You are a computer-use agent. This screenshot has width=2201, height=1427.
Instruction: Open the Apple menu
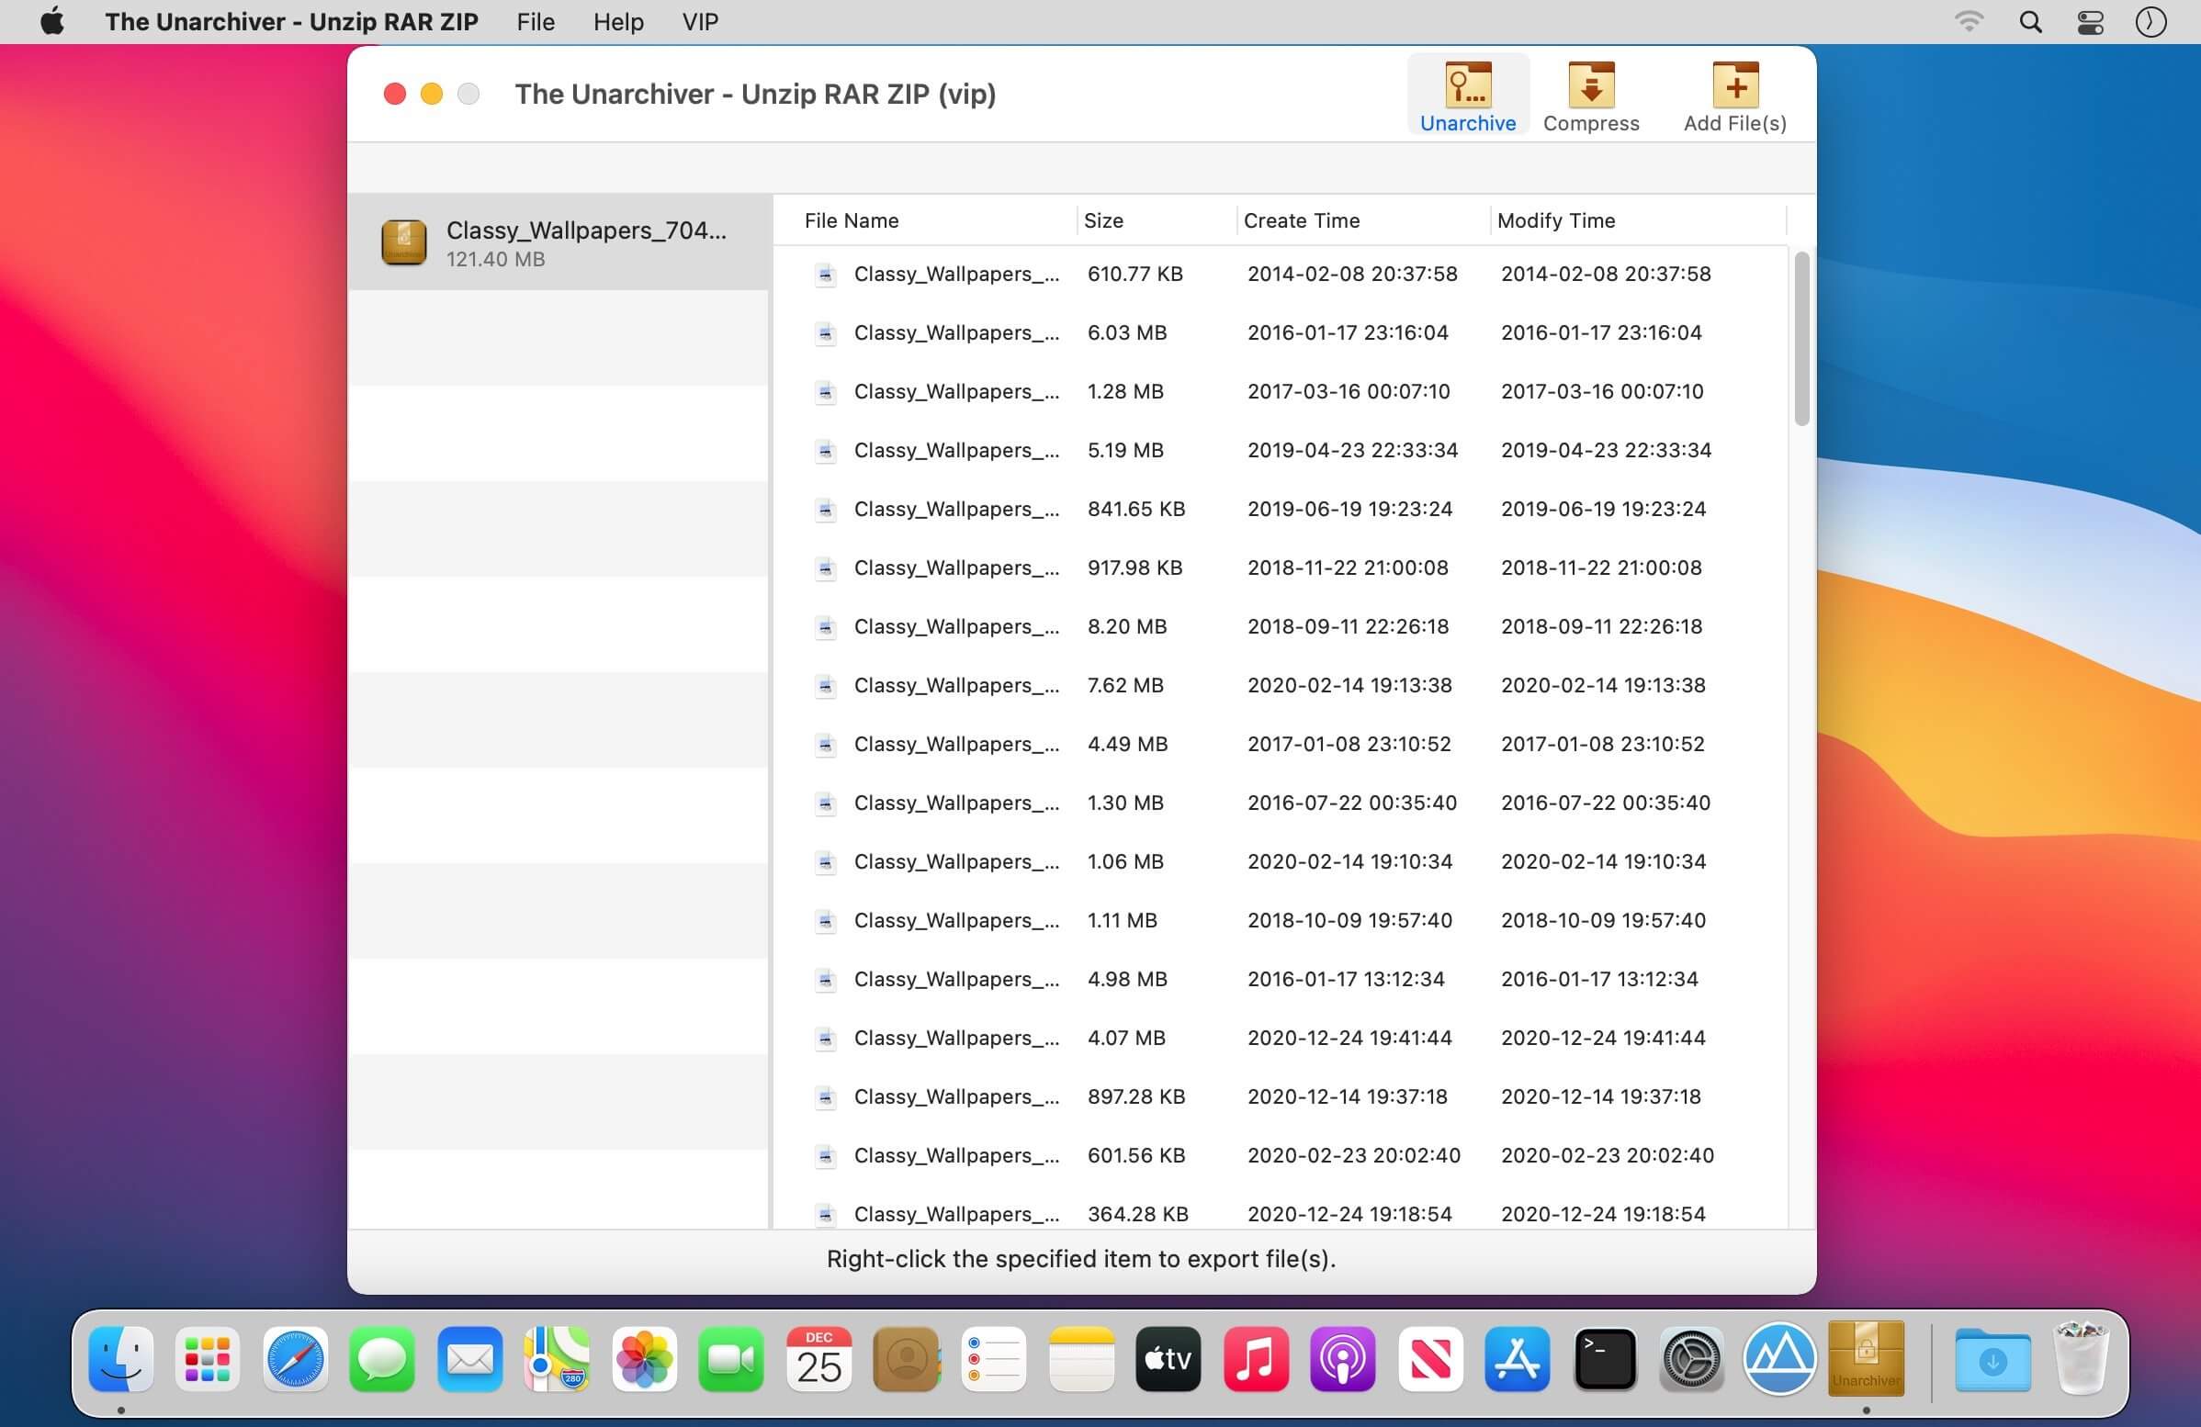pos(52,21)
